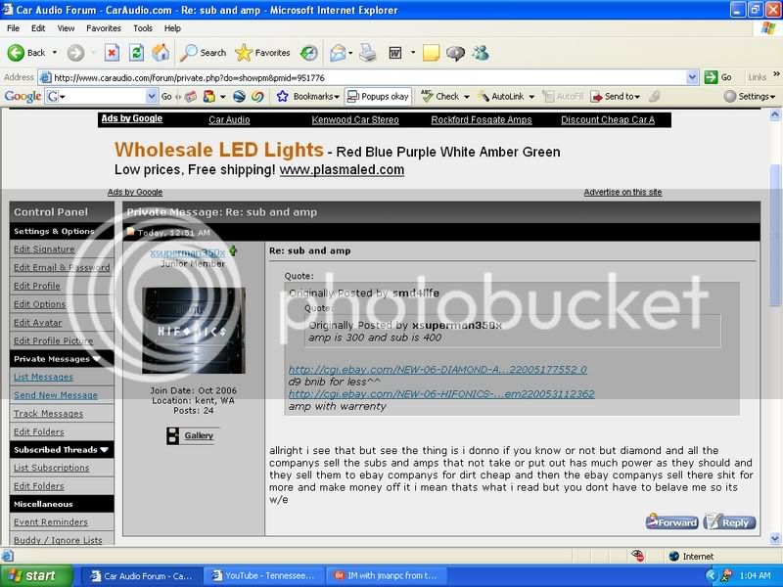The height and width of the screenshot is (587, 783).
Task: Run spell Check on toolbar
Action: [439, 96]
